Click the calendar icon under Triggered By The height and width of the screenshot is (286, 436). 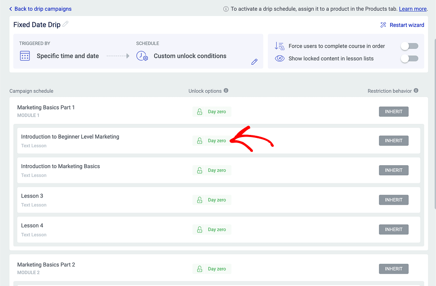pyautogui.click(x=25, y=56)
